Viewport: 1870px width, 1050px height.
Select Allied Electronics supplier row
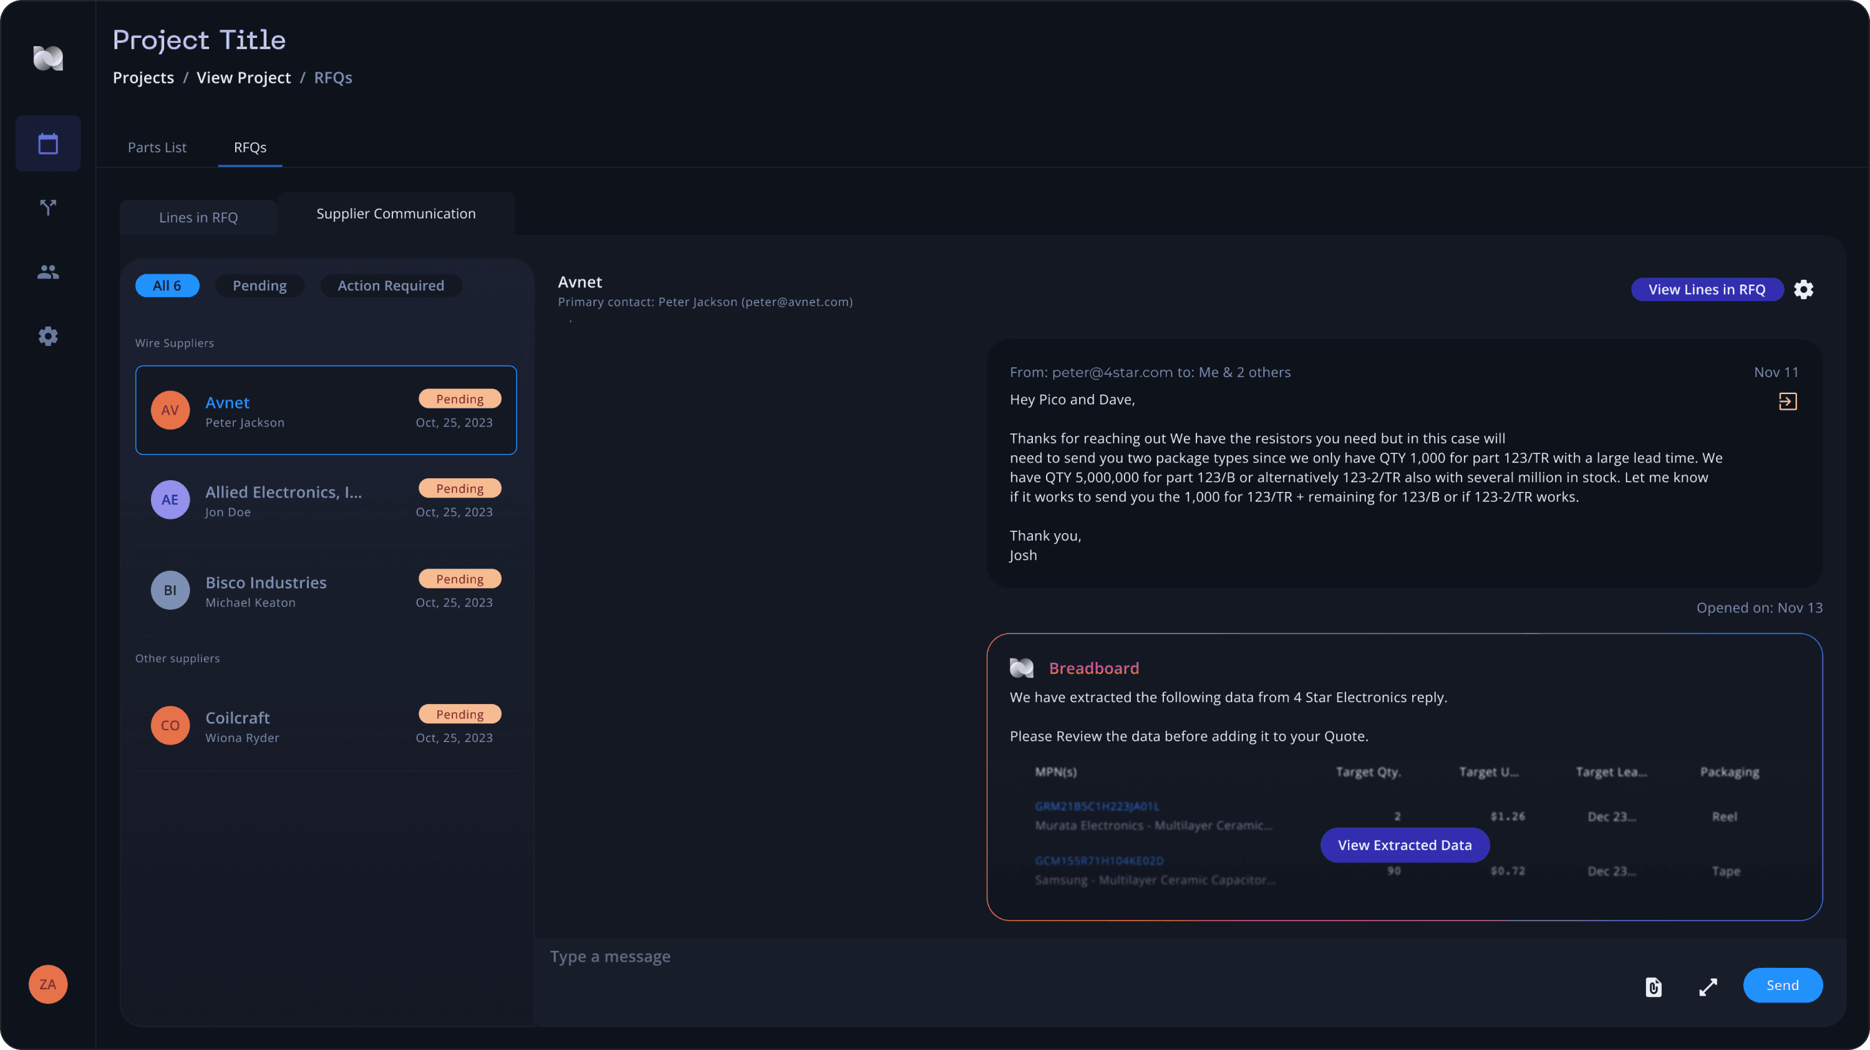[326, 500]
